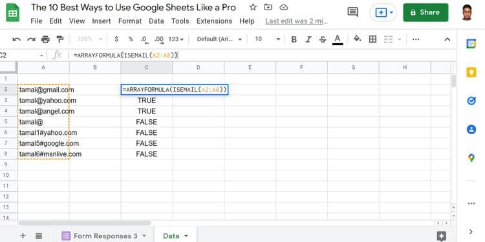Open the Name box dropdown
The width and height of the screenshot is (485, 242).
click(x=41, y=55)
